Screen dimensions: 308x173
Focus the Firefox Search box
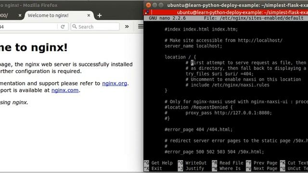(x=95, y=27)
